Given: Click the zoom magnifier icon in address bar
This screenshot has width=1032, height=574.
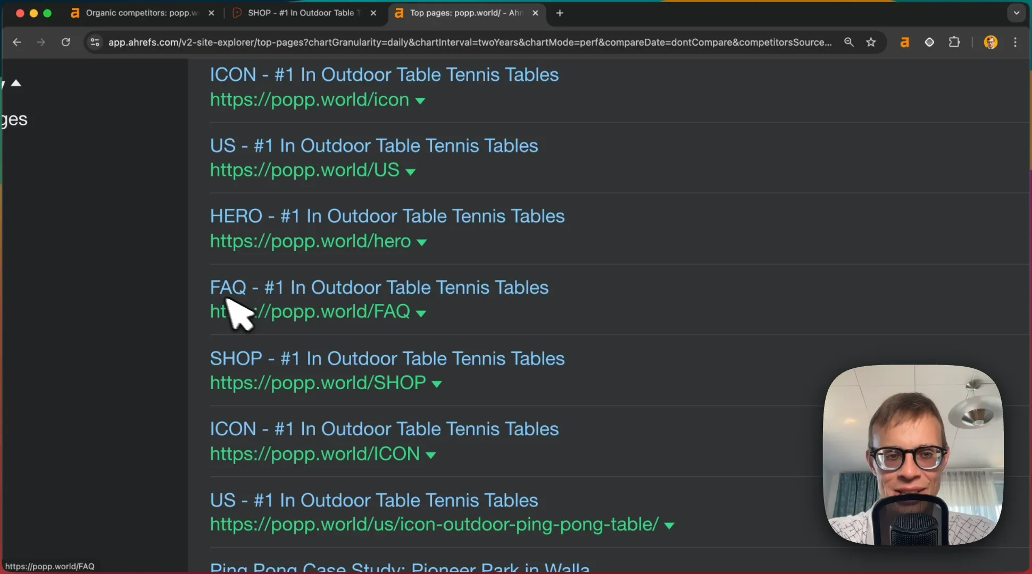Looking at the screenshot, I should (x=848, y=42).
